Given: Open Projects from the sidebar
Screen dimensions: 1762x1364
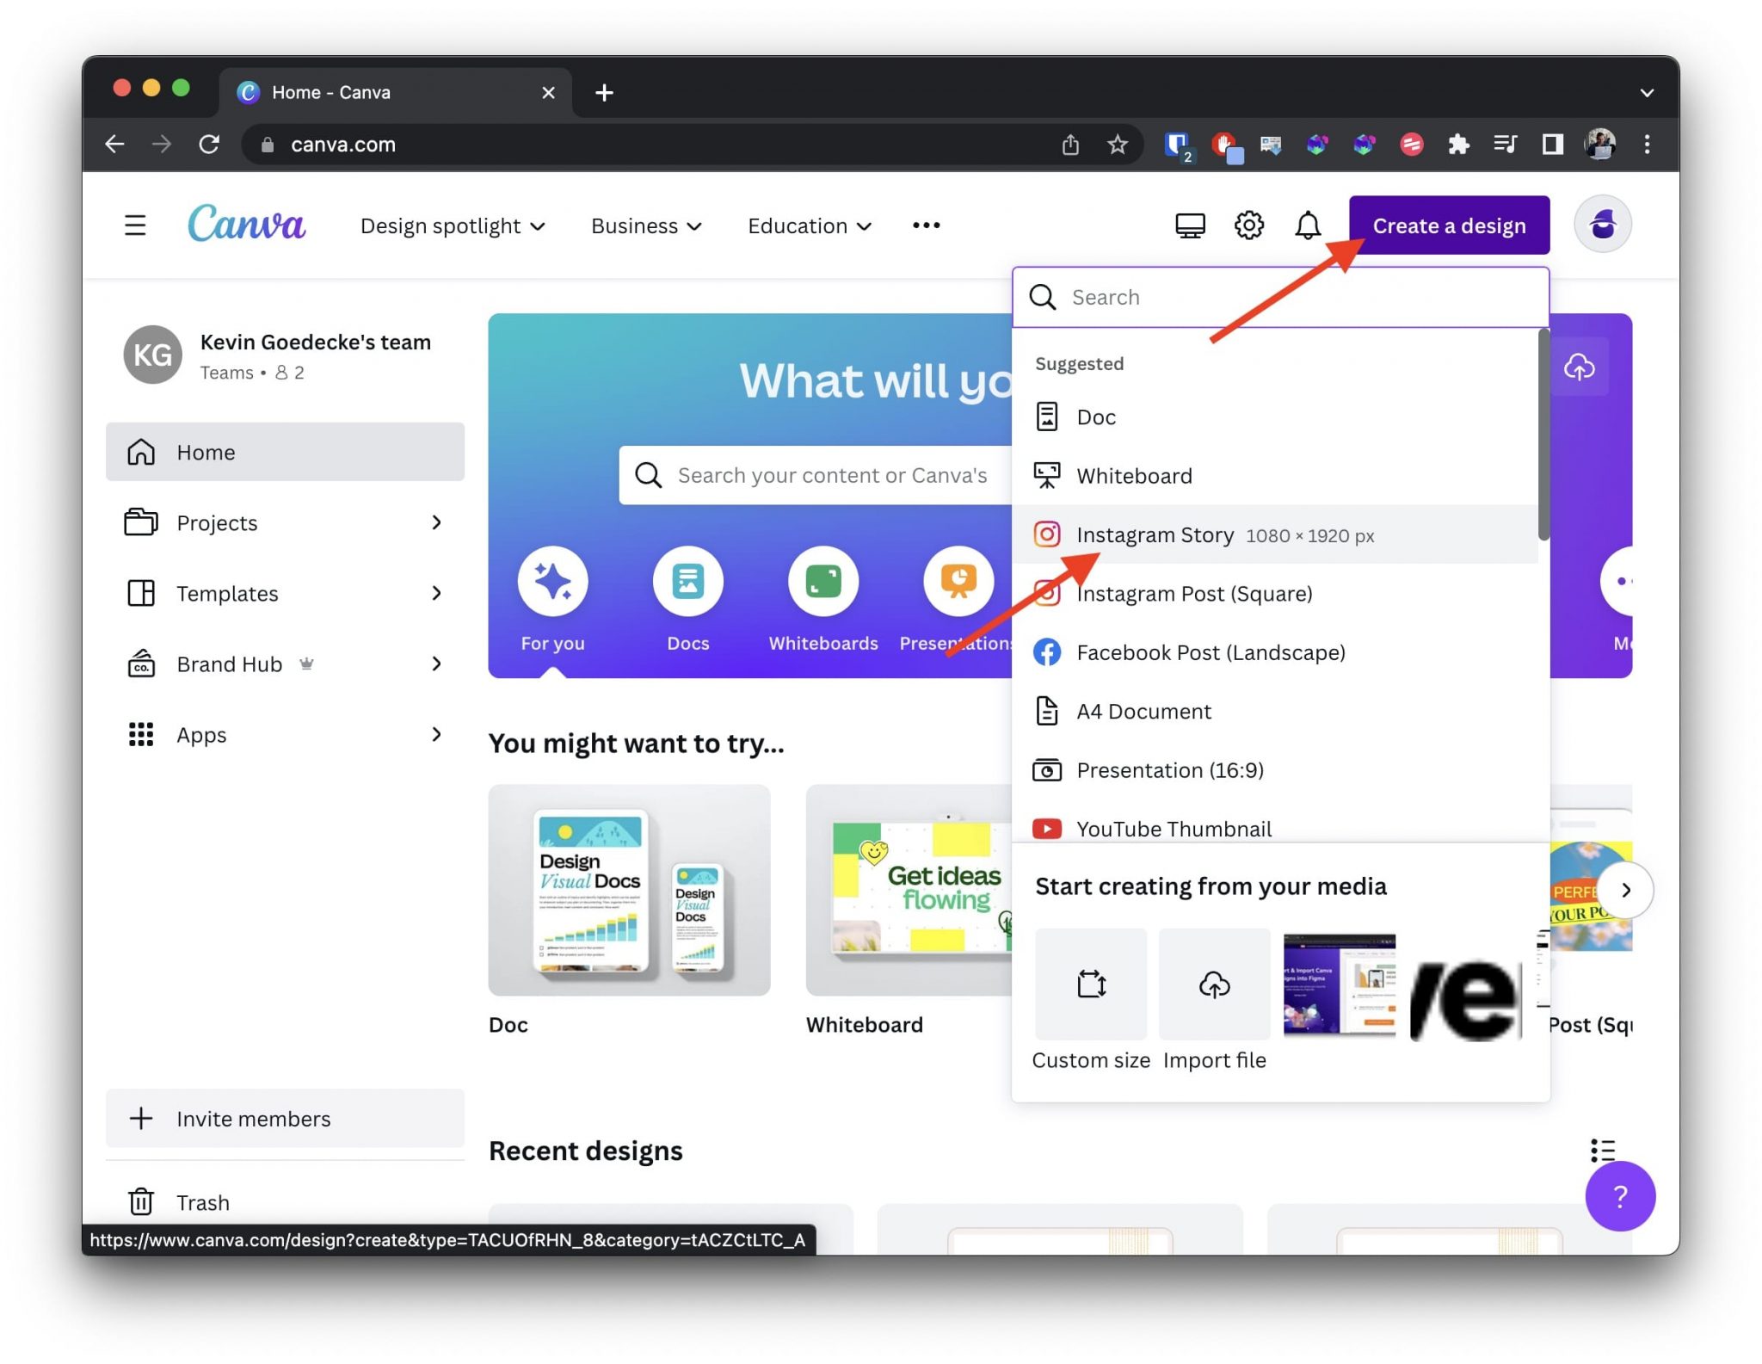Looking at the screenshot, I should tap(216, 522).
